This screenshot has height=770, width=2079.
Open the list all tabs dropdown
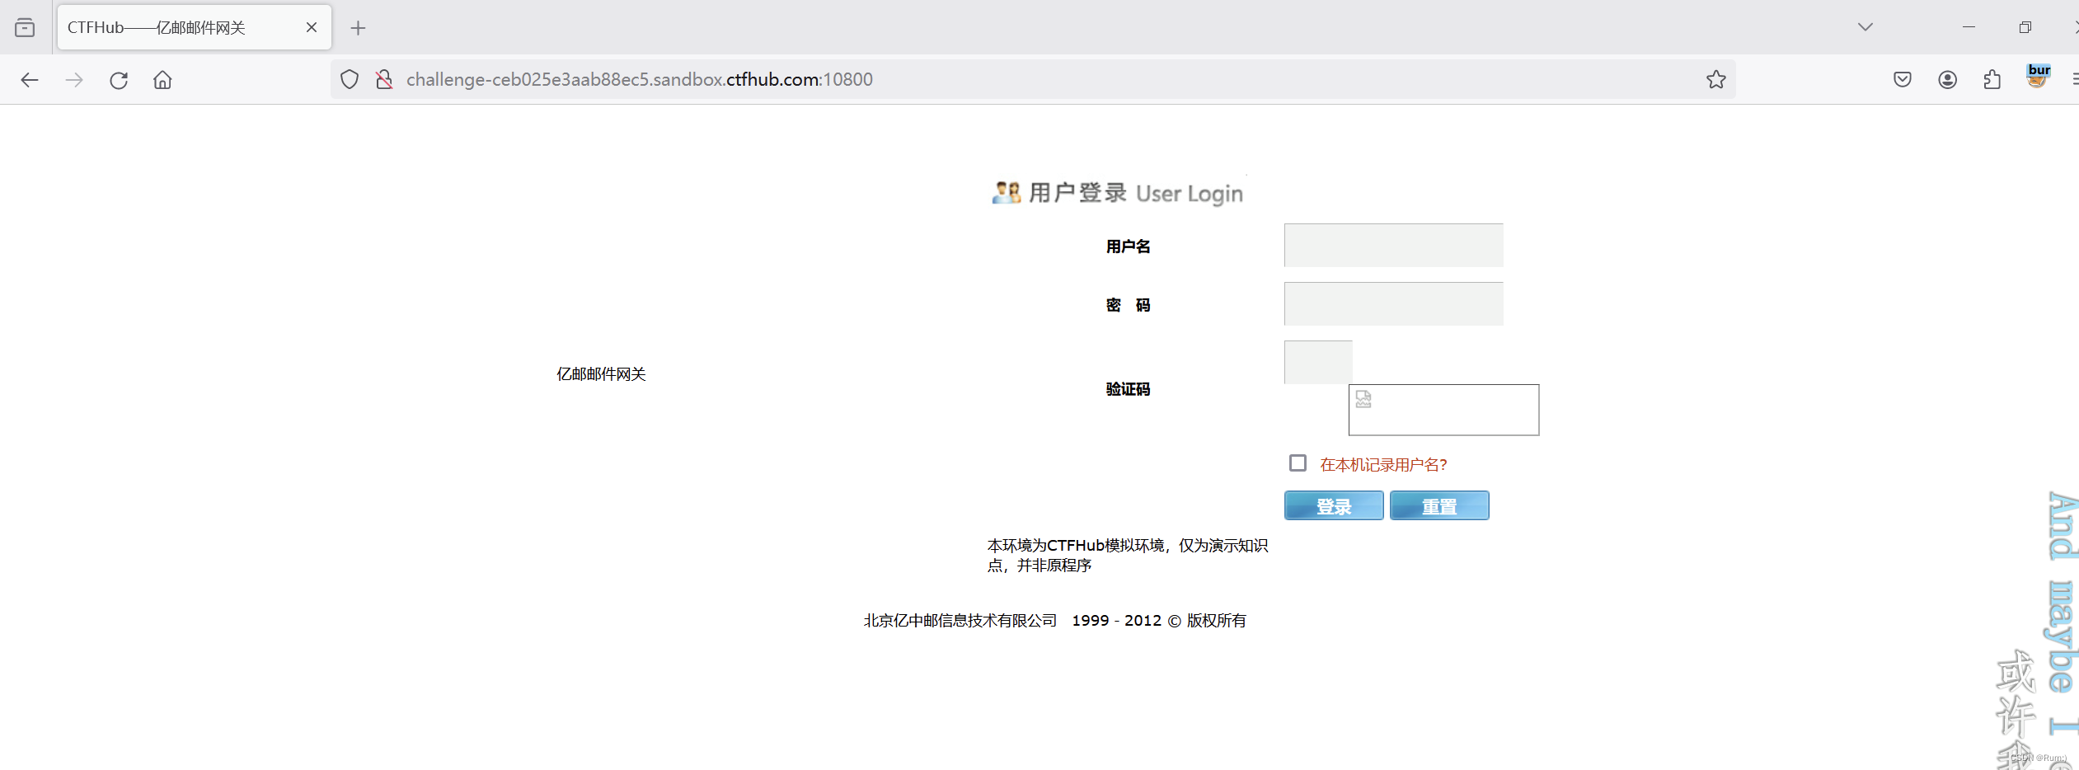point(1865,26)
